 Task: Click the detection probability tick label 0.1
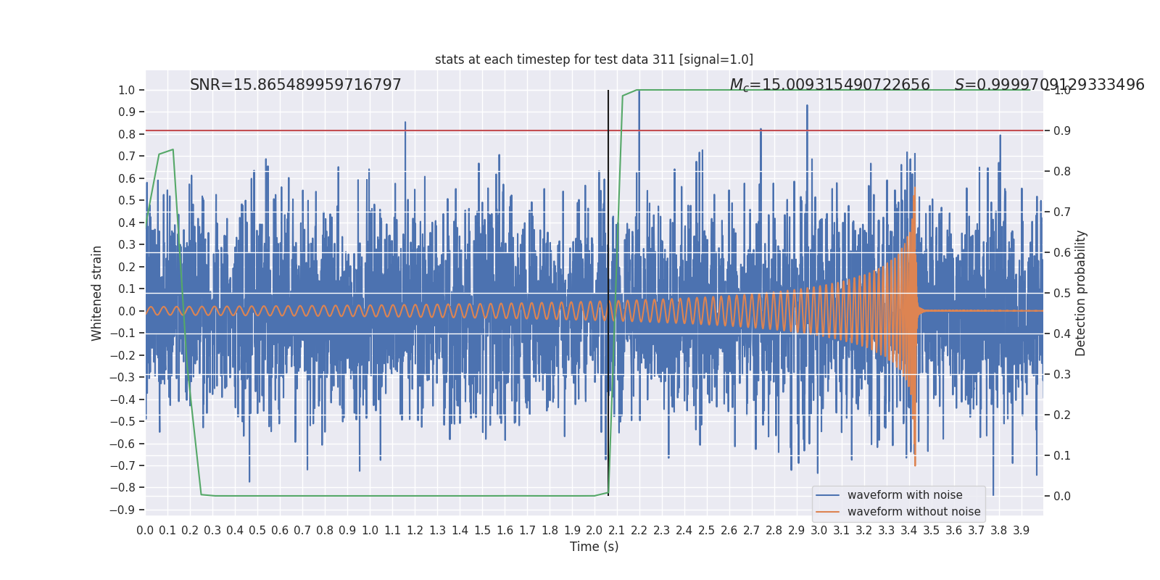pyautogui.click(x=1062, y=455)
